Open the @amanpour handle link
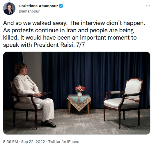 [x=29, y=11]
